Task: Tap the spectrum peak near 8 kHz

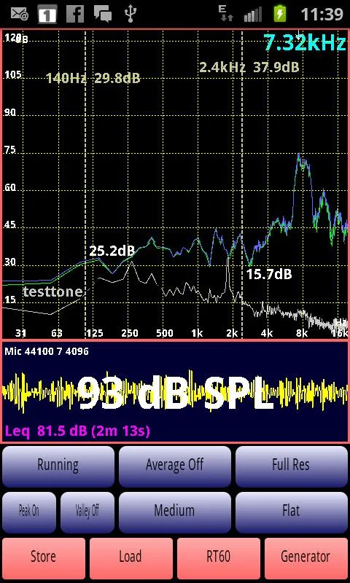Action: 300,159
